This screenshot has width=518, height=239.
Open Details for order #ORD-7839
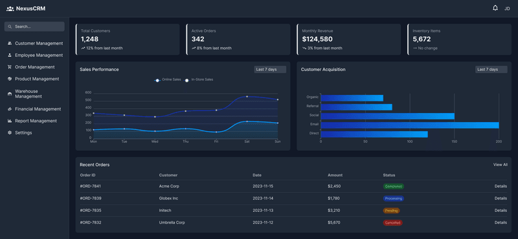click(x=501, y=198)
